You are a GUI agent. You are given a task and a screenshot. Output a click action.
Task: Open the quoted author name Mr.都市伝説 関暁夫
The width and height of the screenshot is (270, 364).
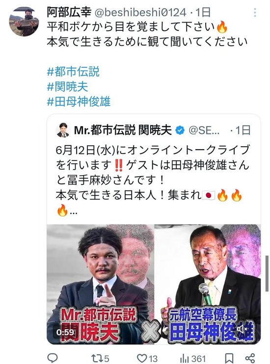[123, 130]
